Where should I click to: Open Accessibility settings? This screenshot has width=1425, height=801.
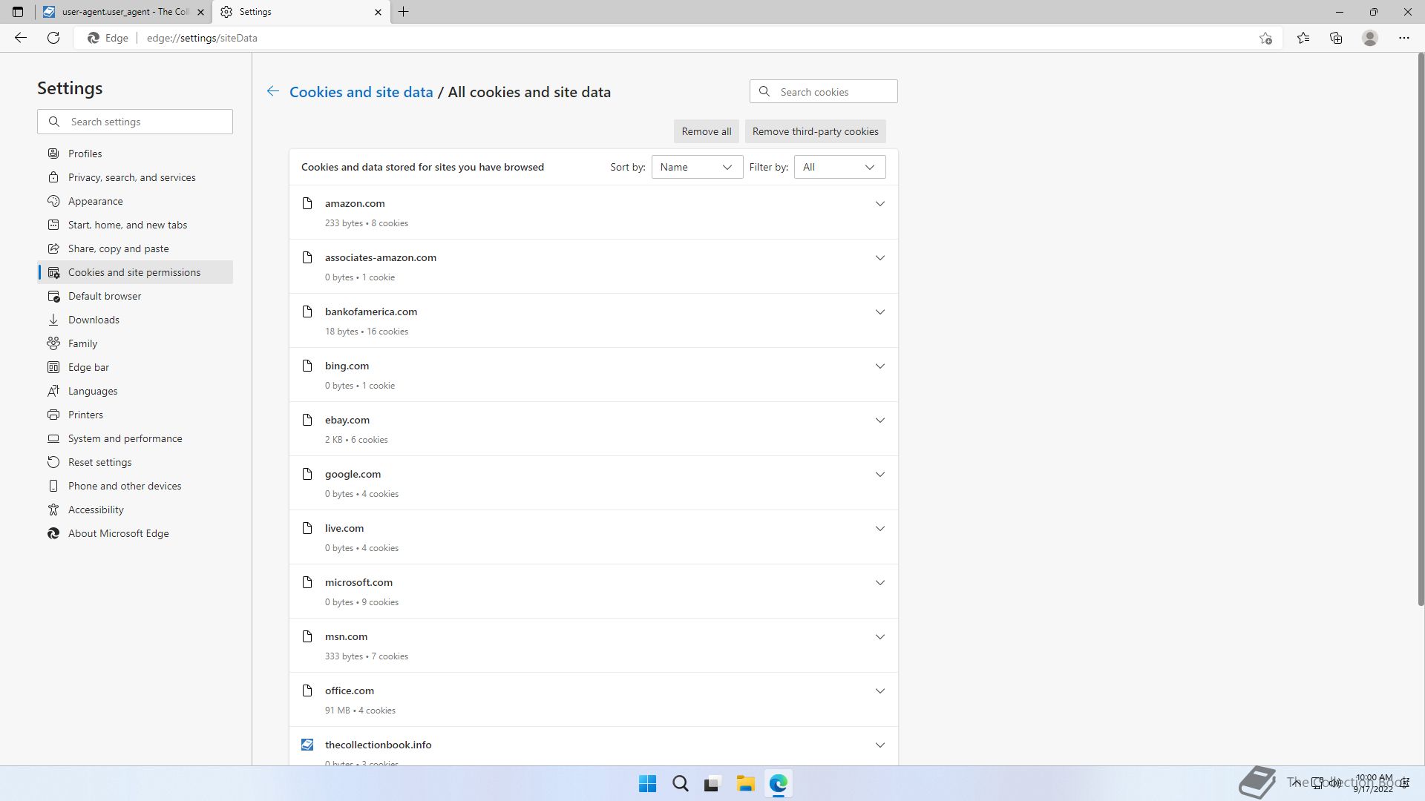pos(135,510)
